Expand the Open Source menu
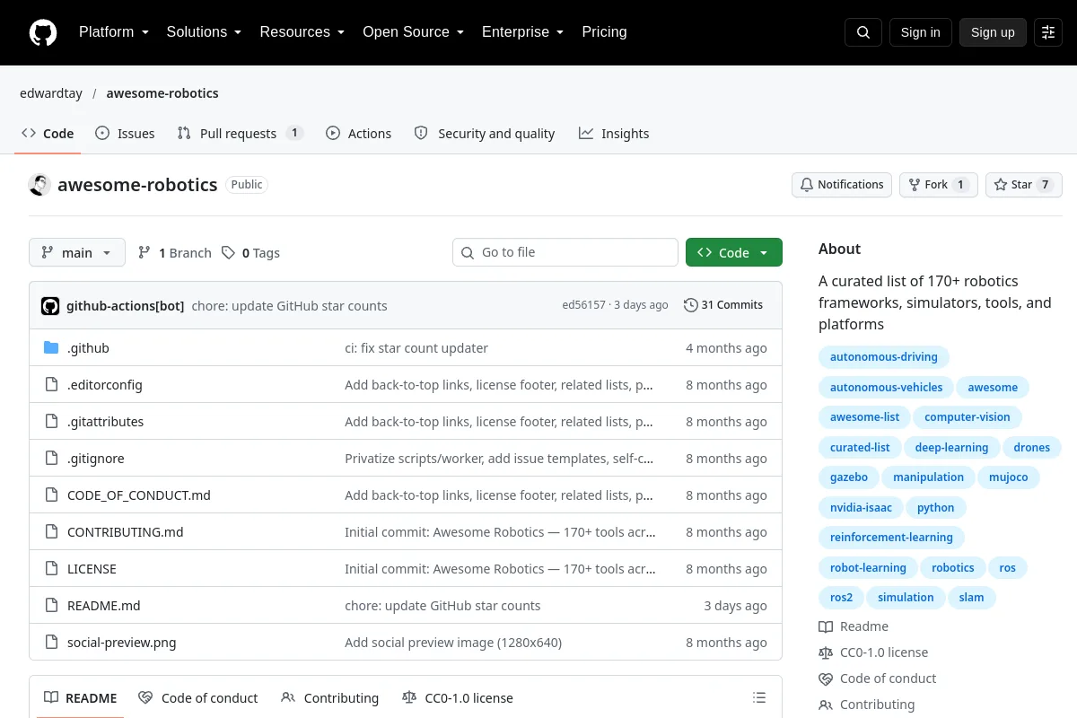This screenshot has height=718, width=1077. 413,32
